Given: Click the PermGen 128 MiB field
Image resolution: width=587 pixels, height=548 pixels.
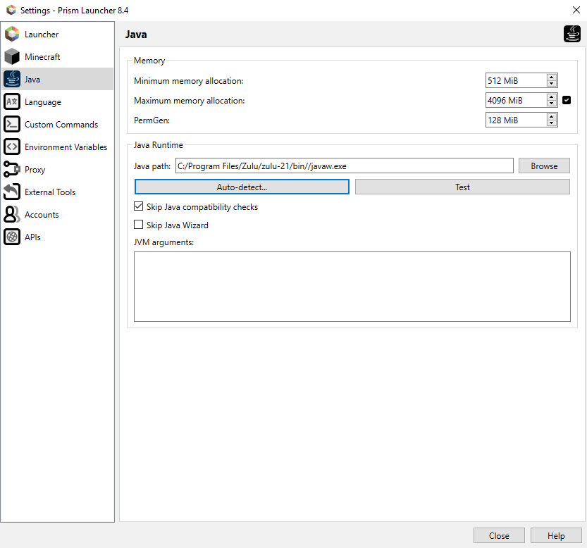Looking at the screenshot, I should coord(516,120).
